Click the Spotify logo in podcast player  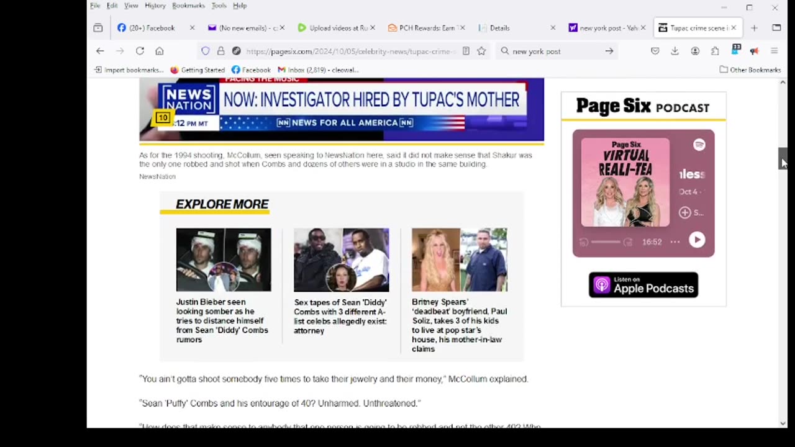tap(699, 145)
